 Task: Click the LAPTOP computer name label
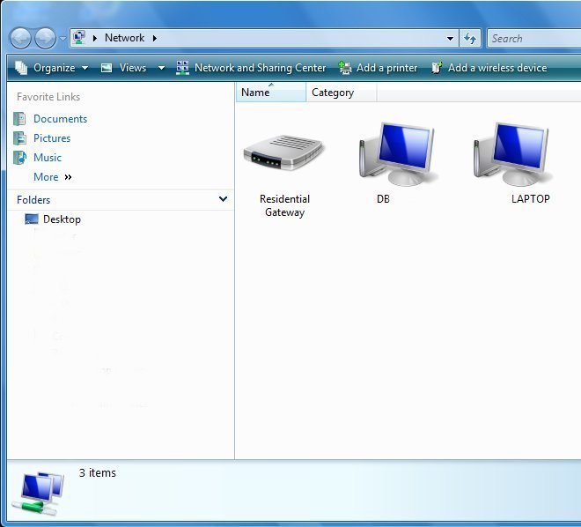click(x=530, y=199)
